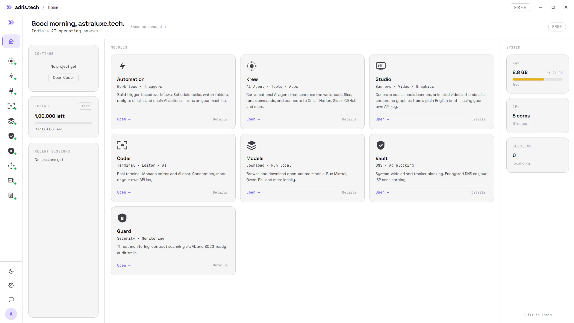Viewport: 574px width, 323px height.
Task: Open the Studio module
Action: (x=382, y=119)
